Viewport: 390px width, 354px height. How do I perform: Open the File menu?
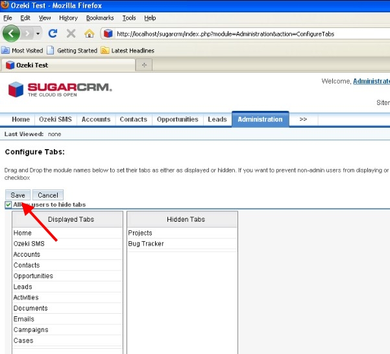(8, 18)
